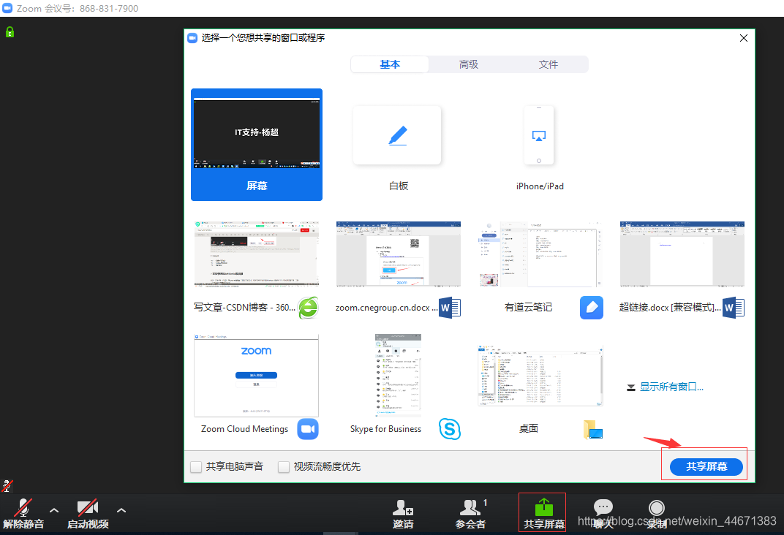Click the green Share Screen toolbar icon
Image resolution: width=784 pixels, height=535 pixels.
pyautogui.click(x=544, y=506)
